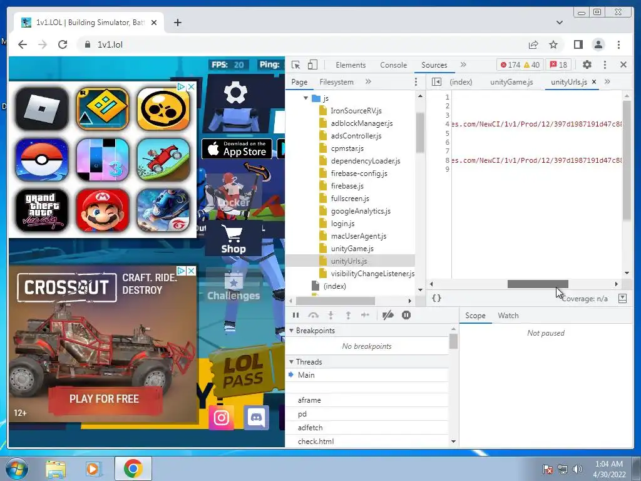Image resolution: width=641 pixels, height=481 pixels.
Task: Toggle deactivate breakpoints icon
Action: pos(387,315)
